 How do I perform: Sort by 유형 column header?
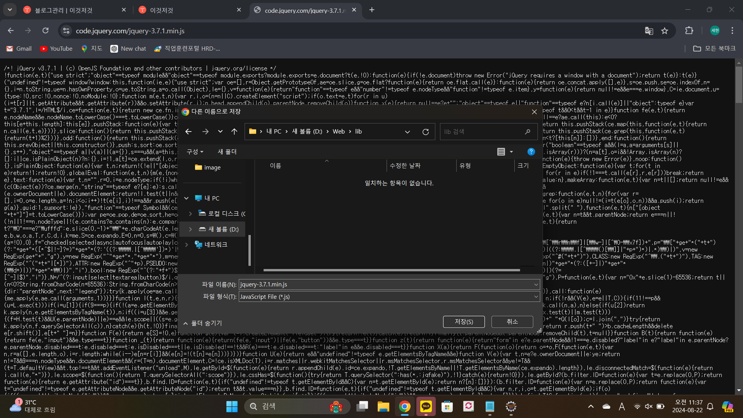[x=465, y=166]
